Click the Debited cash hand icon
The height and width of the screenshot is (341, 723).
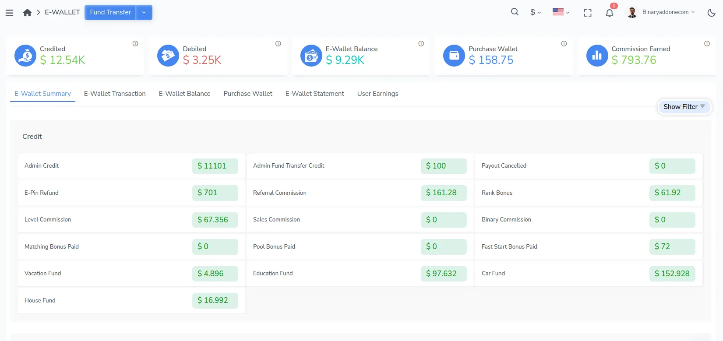(x=168, y=56)
